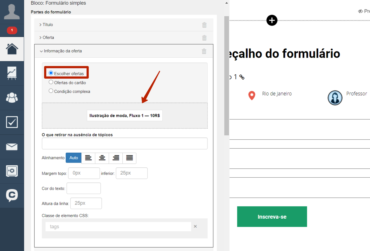Screen dimensions: 370x251
Task: Open the chat bubble sidebar icon
Action: pyautogui.click(x=12, y=195)
